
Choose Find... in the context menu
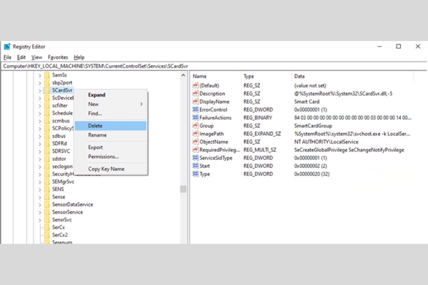111,113
